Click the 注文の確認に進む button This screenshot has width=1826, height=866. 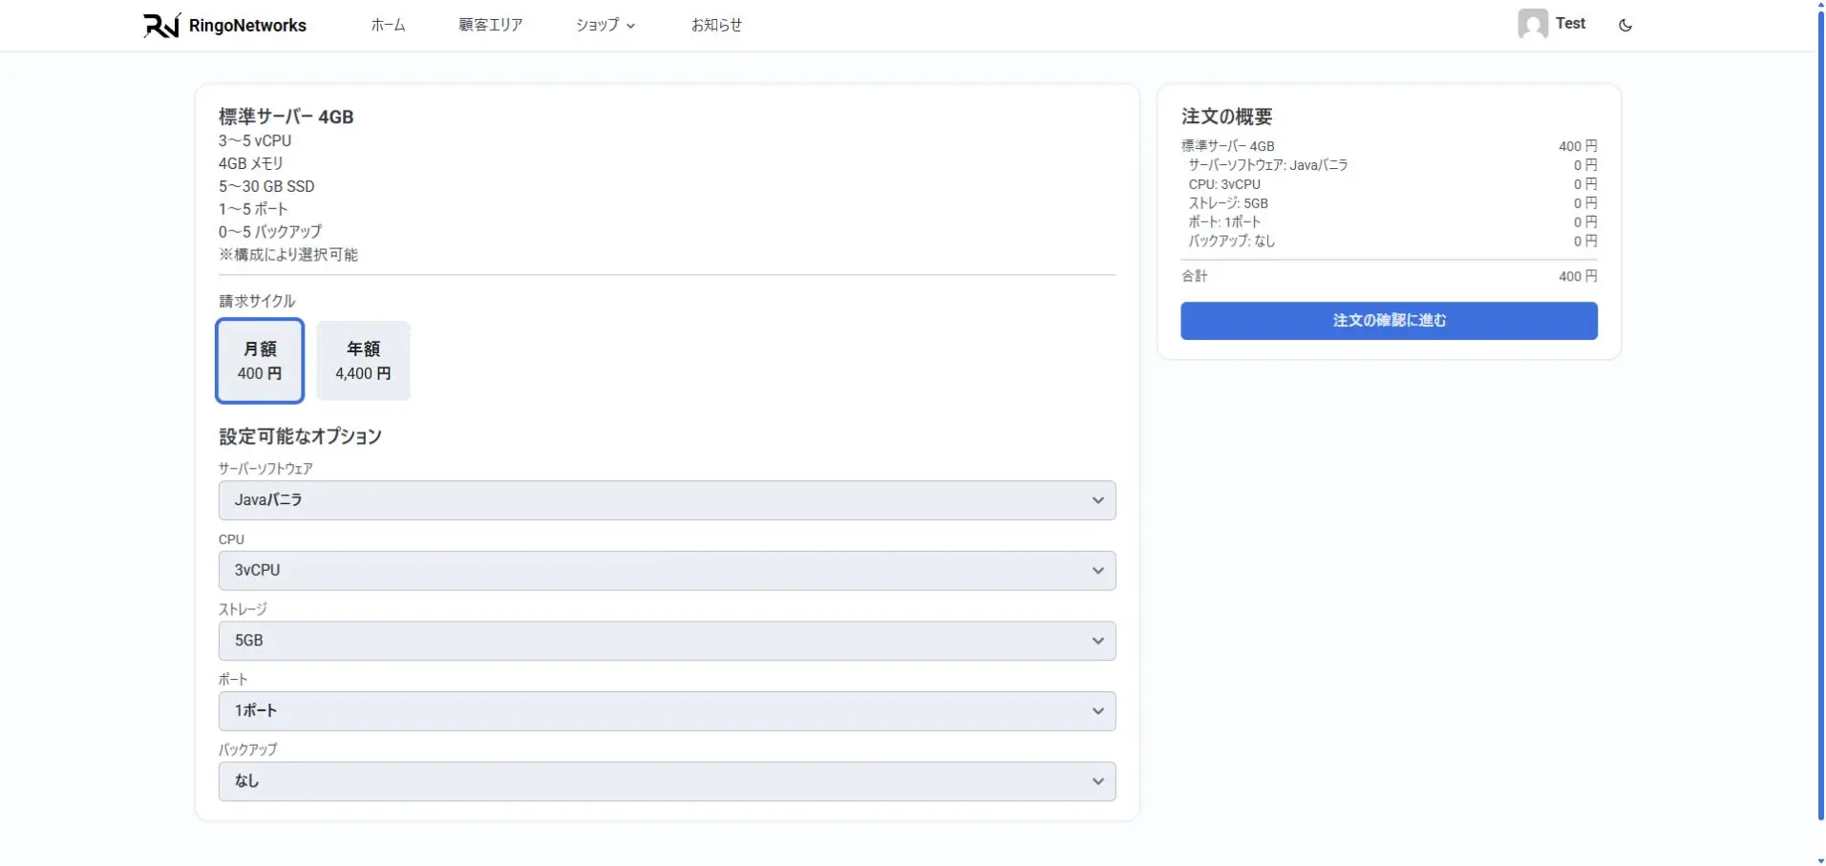pyautogui.click(x=1389, y=321)
